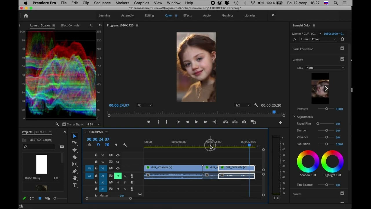Select the Razor tool in the toolbar
Image resolution: width=371 pixels, height=209 pixels.
click(x=74, y=157)
